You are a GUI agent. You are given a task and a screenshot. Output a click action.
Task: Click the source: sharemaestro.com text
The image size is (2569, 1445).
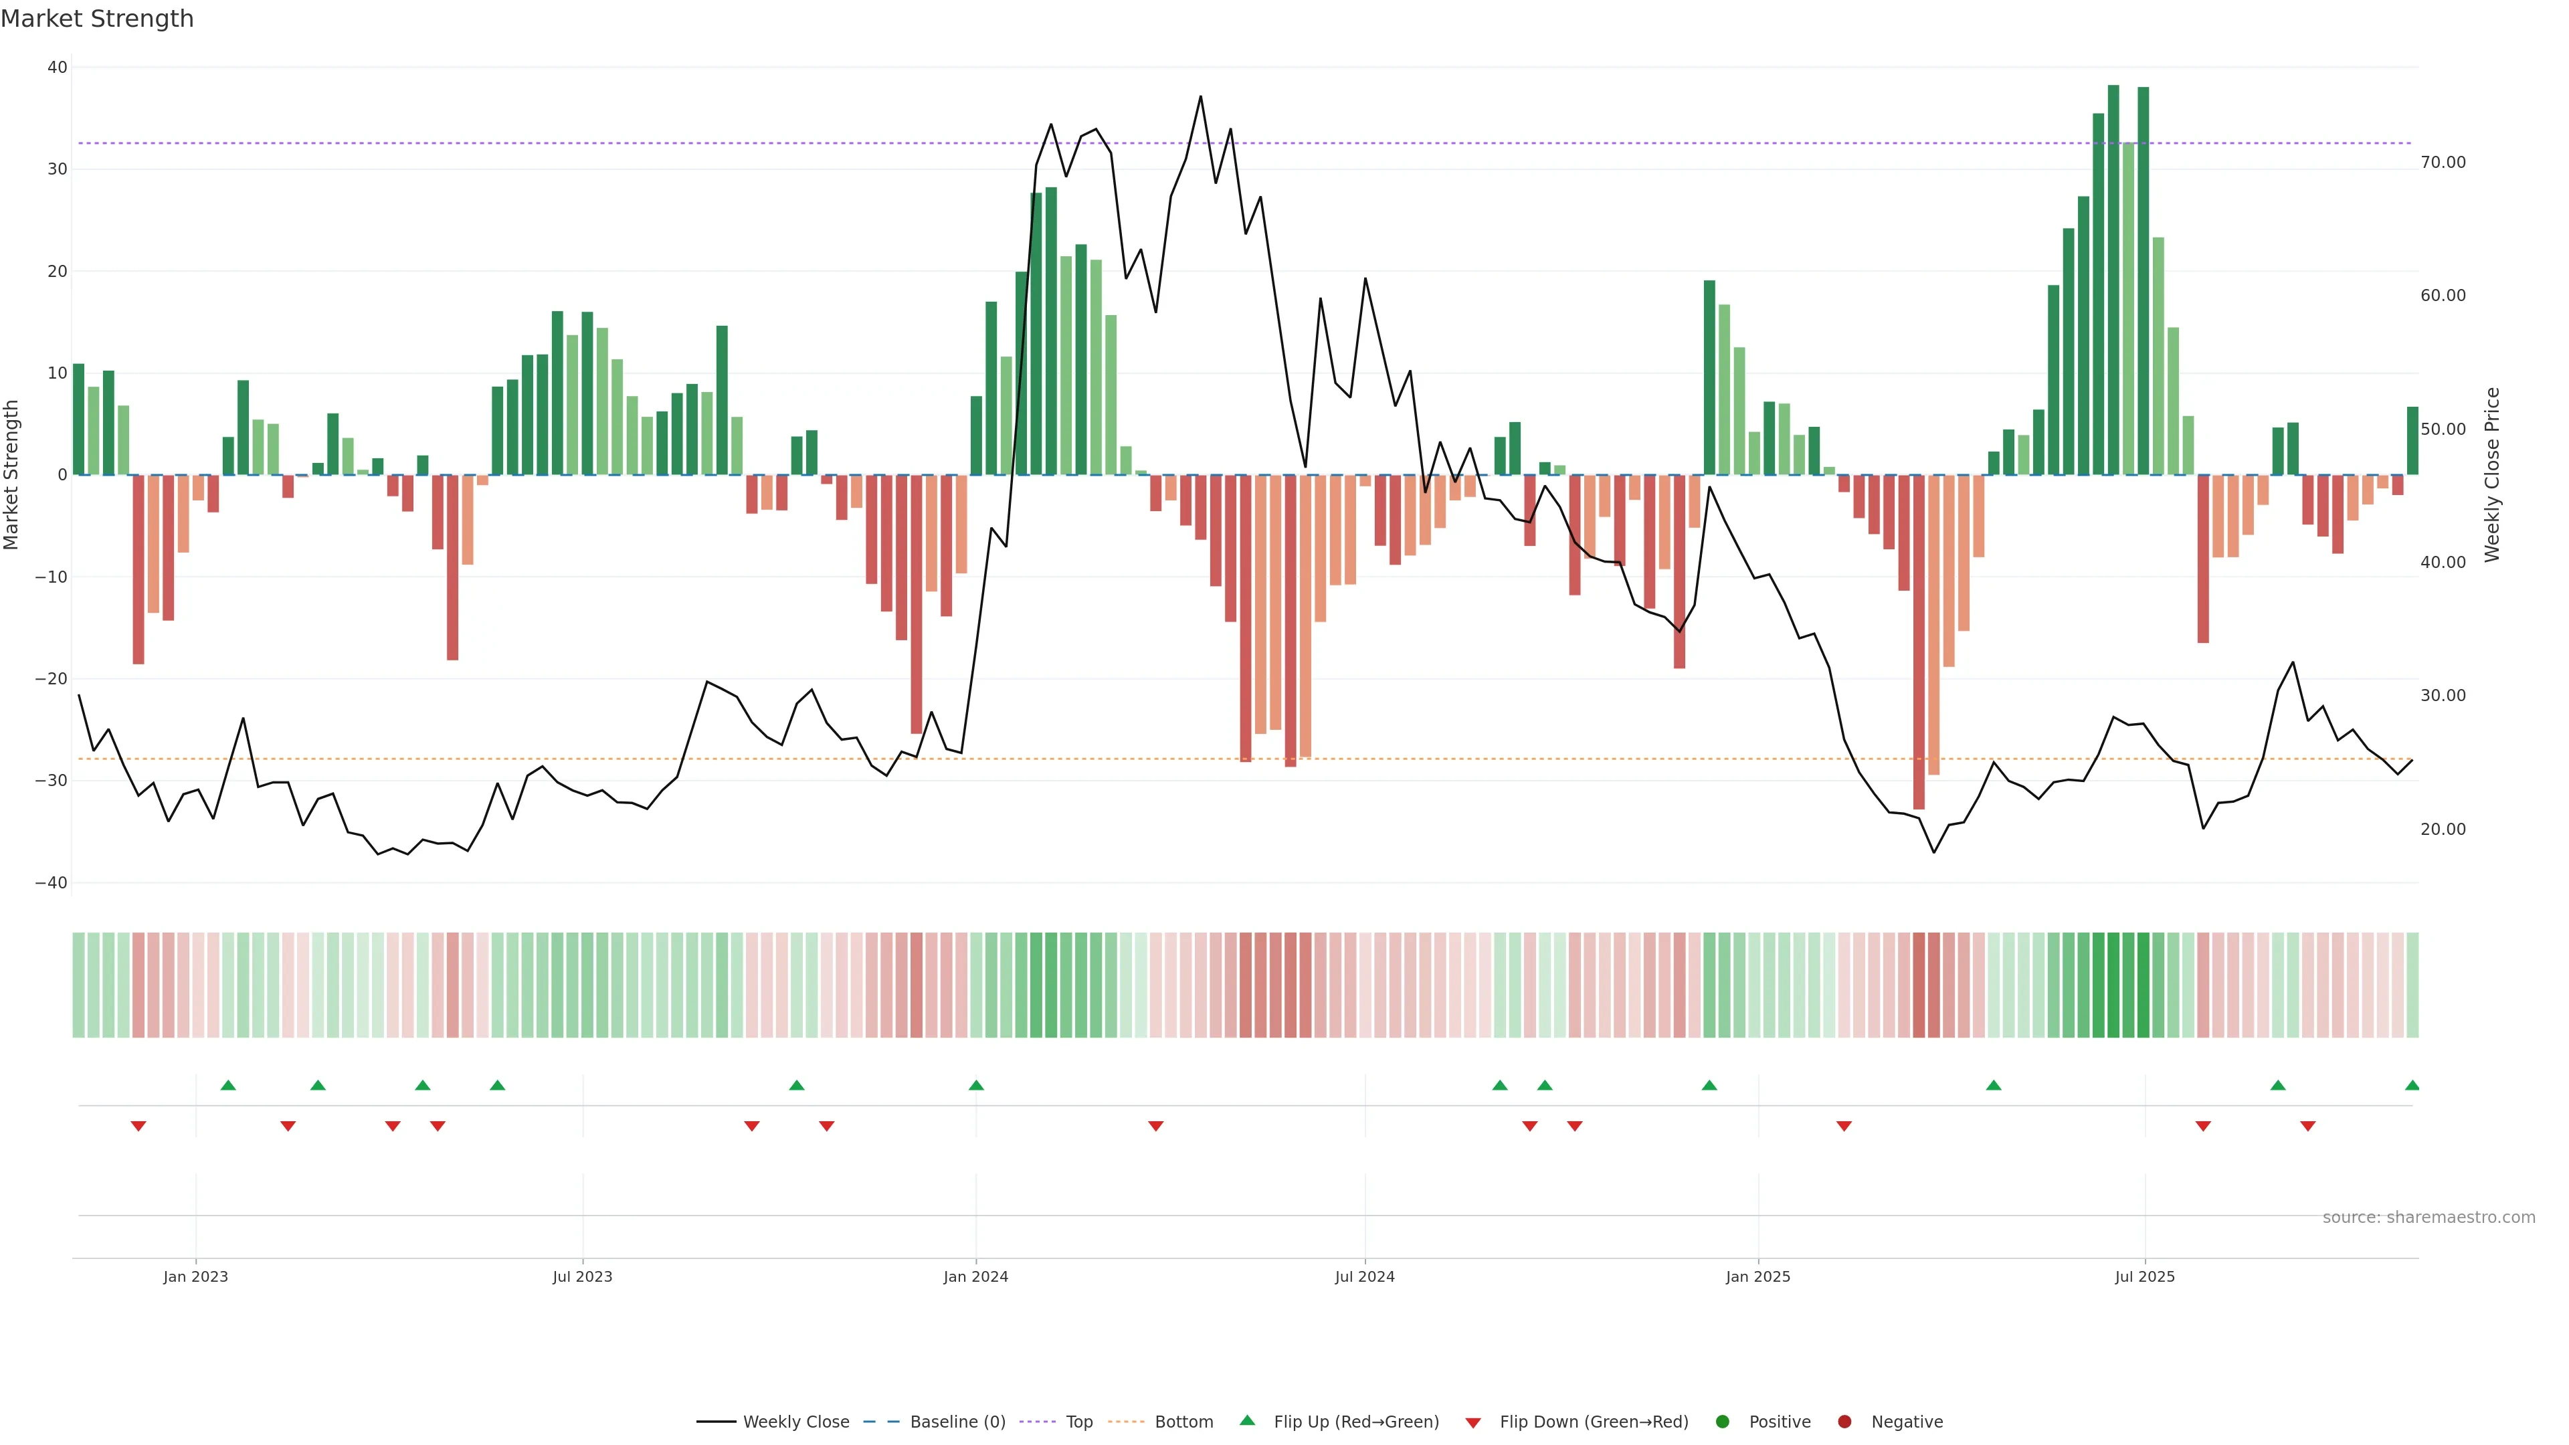point(2429,1217)
